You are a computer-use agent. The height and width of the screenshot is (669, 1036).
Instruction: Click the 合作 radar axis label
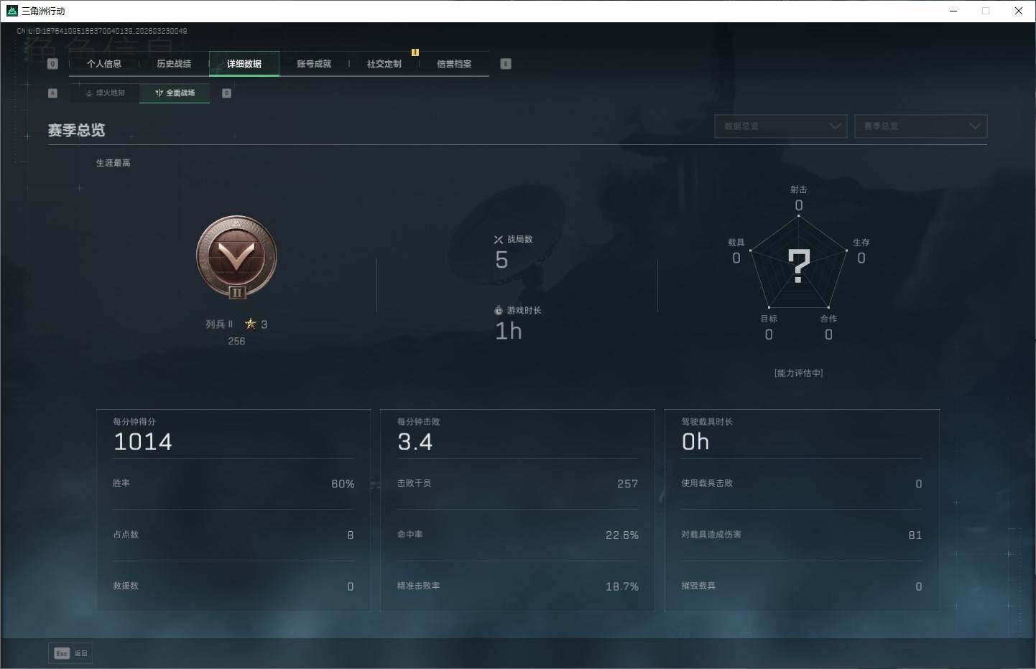point(828,319)
